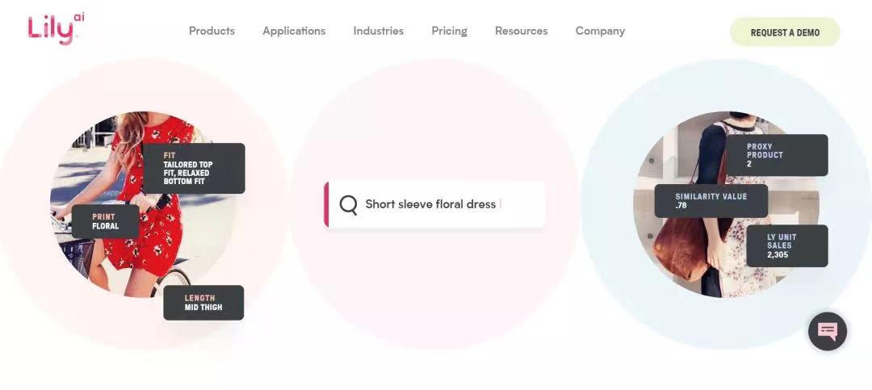This screenshot has height=390, width=872.
Task: Focus the Short sleeve floral dress search field
Action: [435, 204]
